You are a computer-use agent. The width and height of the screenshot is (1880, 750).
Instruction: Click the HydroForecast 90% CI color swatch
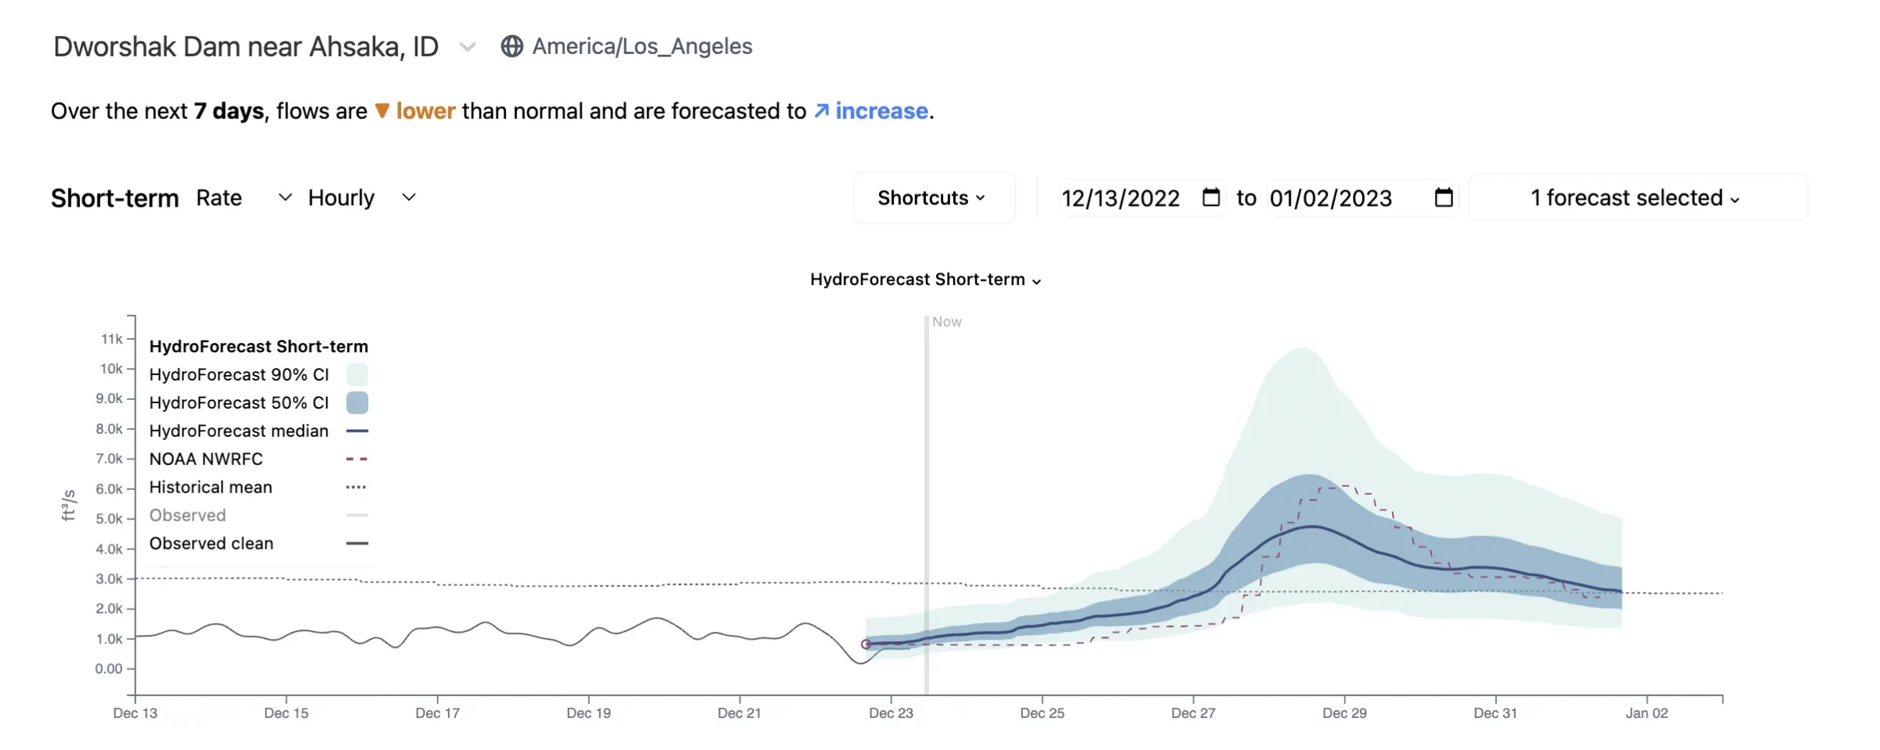coord(357,374)
